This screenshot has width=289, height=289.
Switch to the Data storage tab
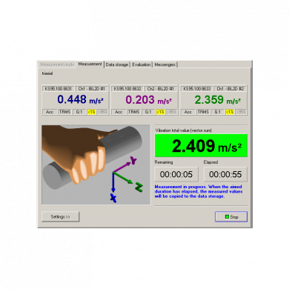(x=117, y=64)
